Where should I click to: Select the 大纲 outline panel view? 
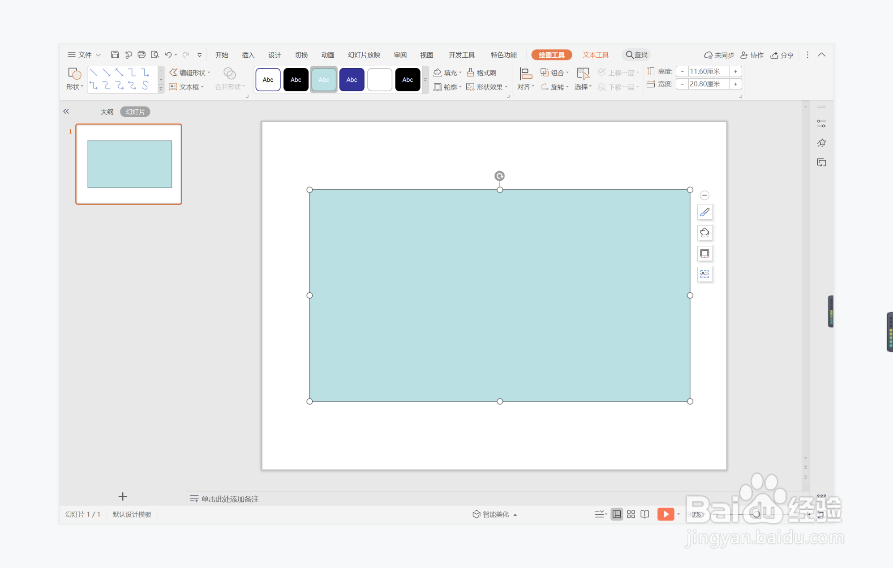click(107, 112)
